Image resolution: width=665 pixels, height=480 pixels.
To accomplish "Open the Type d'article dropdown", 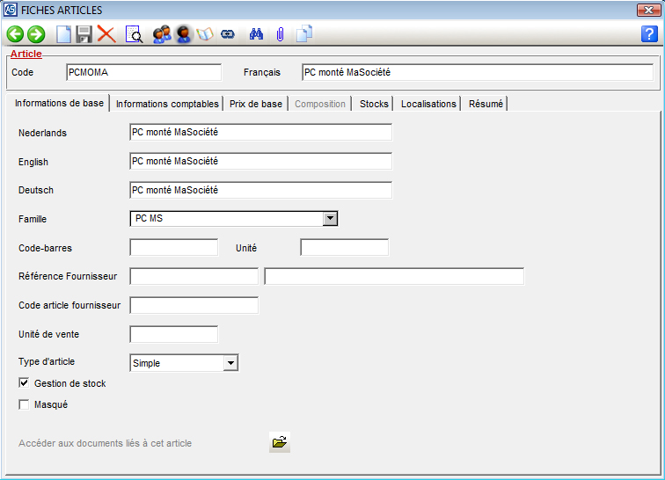I will pyautogui.click(x=230, y=363).
